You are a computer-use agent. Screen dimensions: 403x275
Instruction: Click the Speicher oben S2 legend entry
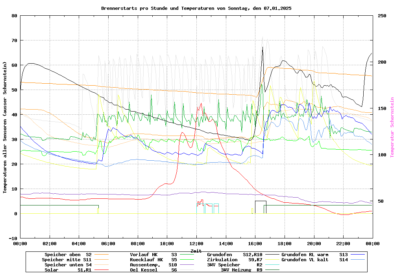[x=68, y=255]
